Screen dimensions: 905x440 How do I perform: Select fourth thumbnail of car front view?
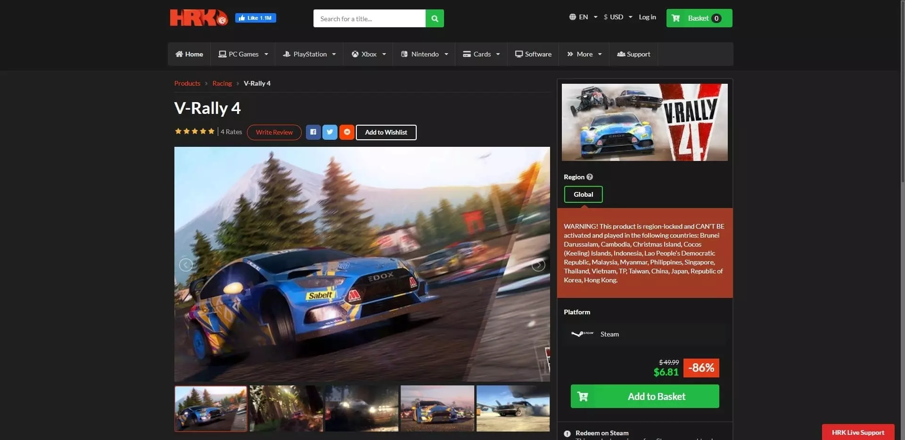(437, 408)
